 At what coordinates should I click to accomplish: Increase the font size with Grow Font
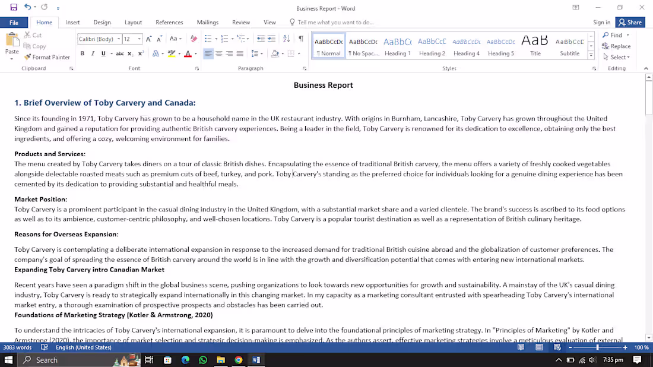point(148,39)
